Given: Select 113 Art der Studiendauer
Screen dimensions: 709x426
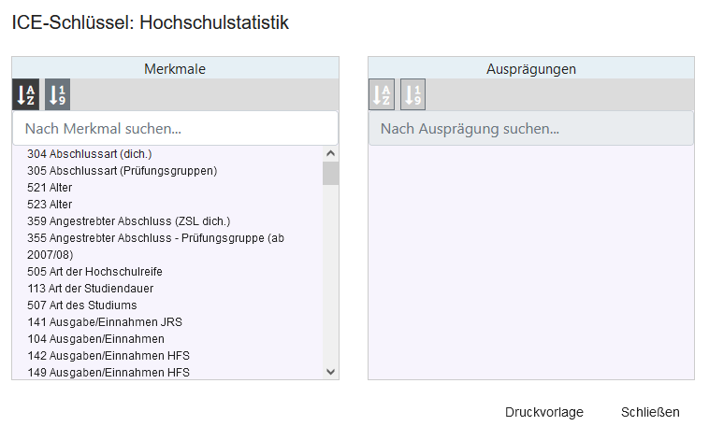Looking at the screenshot, I should (x=90, y=289).
